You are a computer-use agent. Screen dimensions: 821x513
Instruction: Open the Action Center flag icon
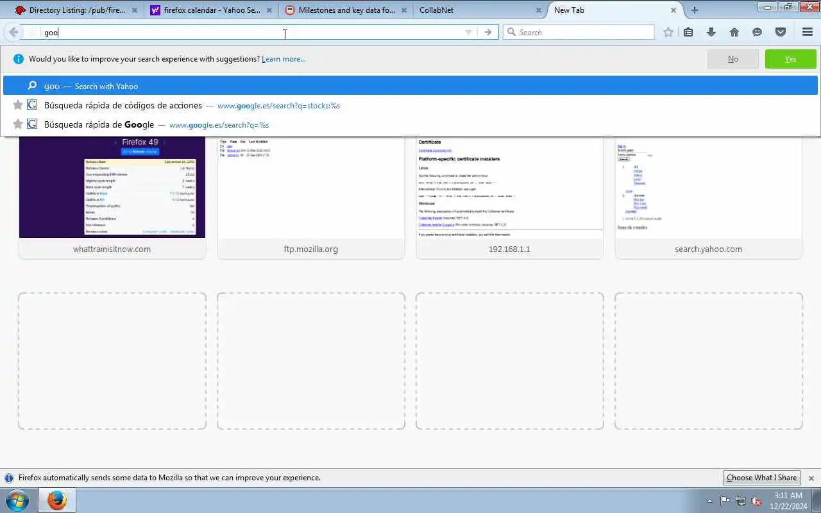[x=725, y=501]
